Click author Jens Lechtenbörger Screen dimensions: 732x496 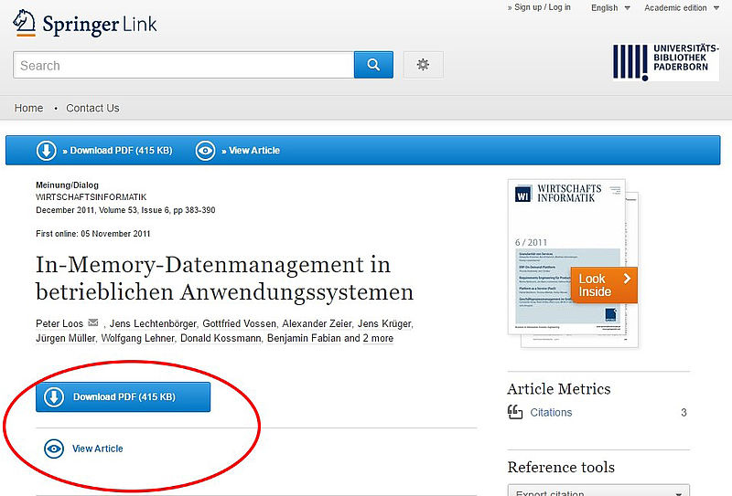tap(153, 323)
